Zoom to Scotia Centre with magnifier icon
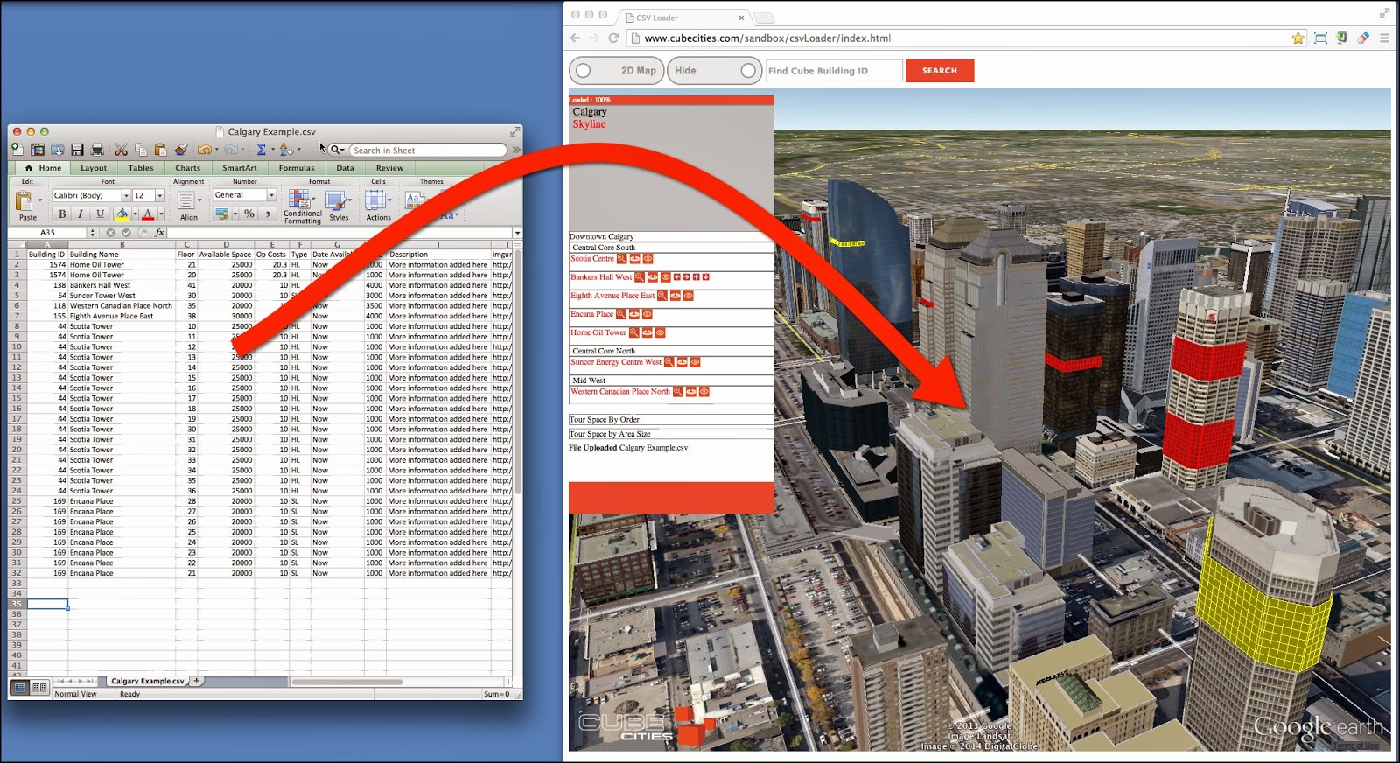The height and width of the screenshot is (763, 1400). [x=622, y=259]
